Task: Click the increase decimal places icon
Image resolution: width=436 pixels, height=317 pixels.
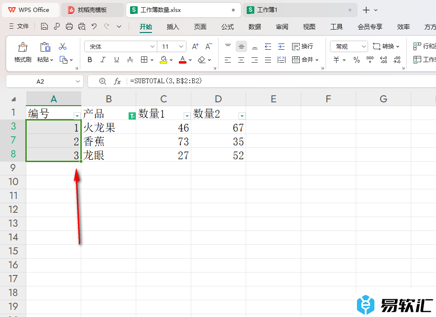Action: (x=383, y=60)
